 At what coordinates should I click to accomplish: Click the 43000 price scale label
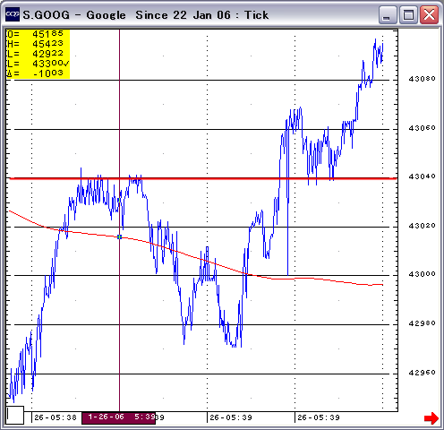pyautogui.click(x=422, y=274)
